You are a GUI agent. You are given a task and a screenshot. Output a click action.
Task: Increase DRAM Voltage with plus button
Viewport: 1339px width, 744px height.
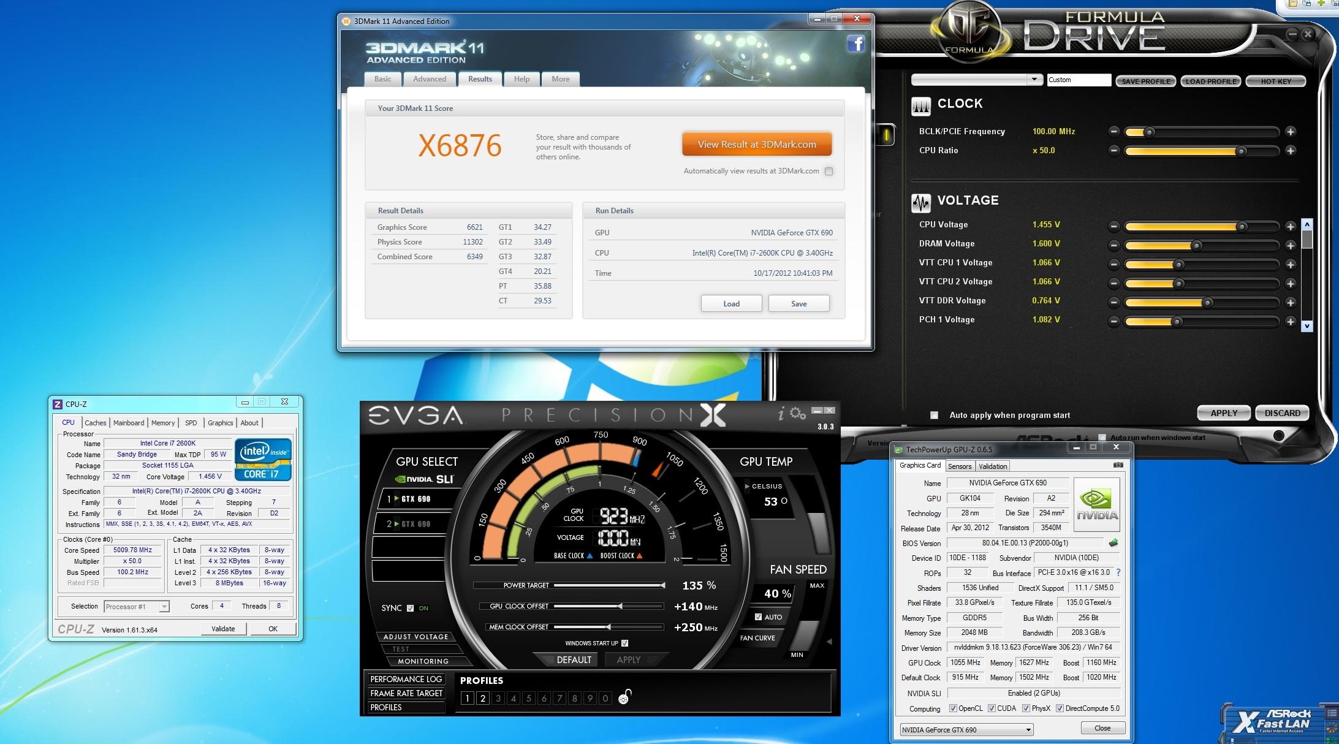coord(1290,246)
